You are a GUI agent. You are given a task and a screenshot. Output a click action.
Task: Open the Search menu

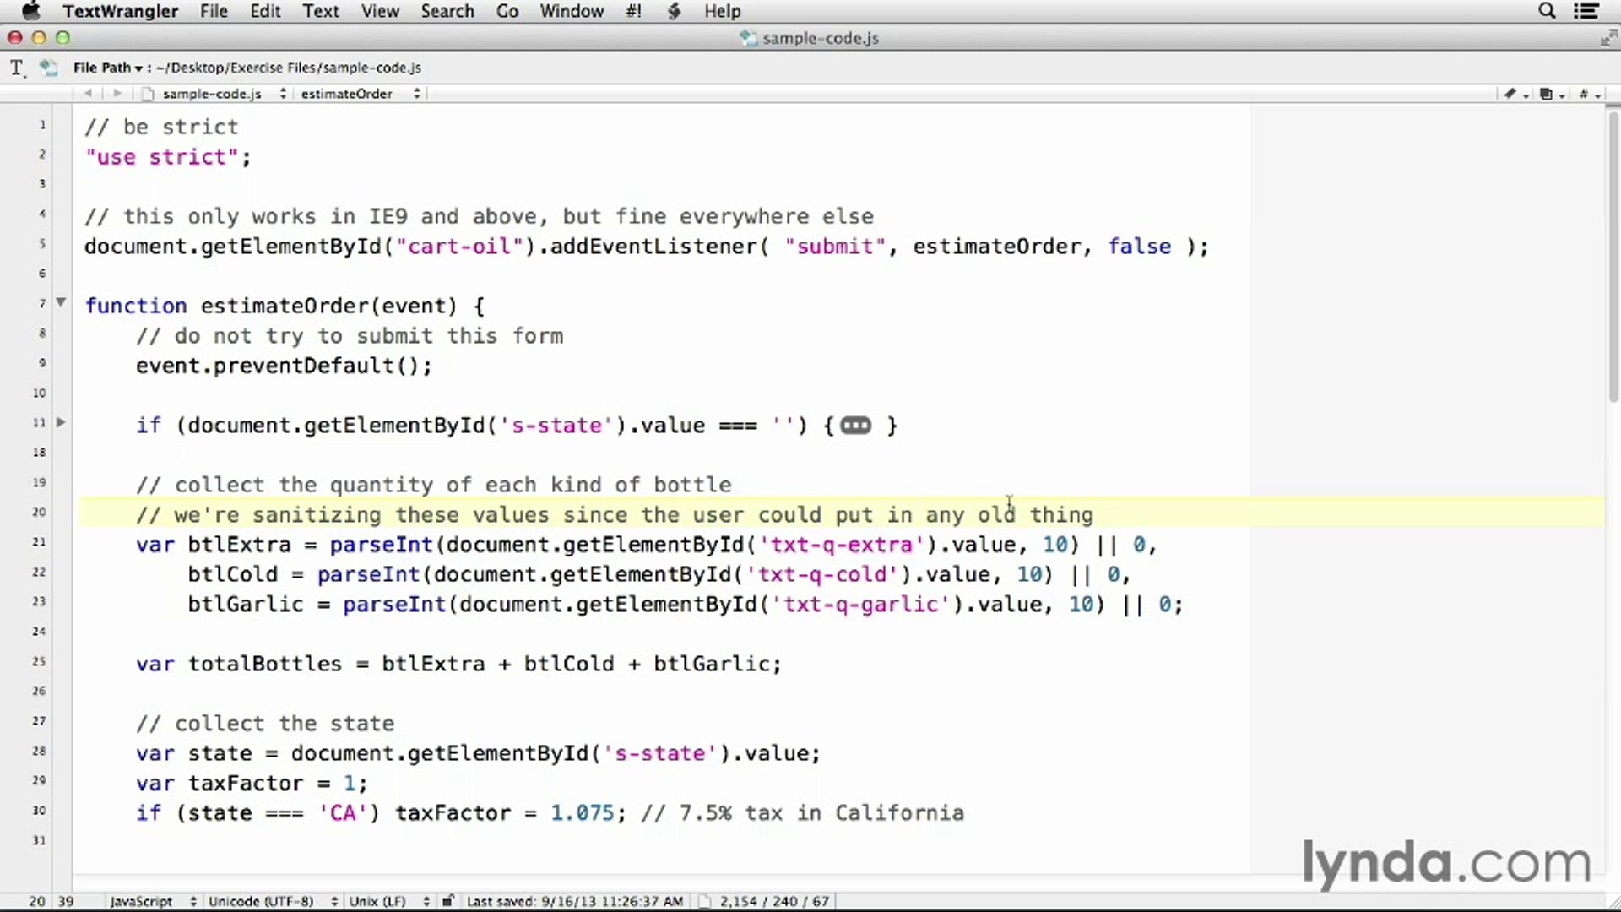[447, 11]
